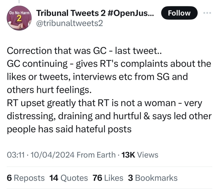View the 13K Views count
The height and width of the screenshot is (189, 219).
click(x=140, y=155)
